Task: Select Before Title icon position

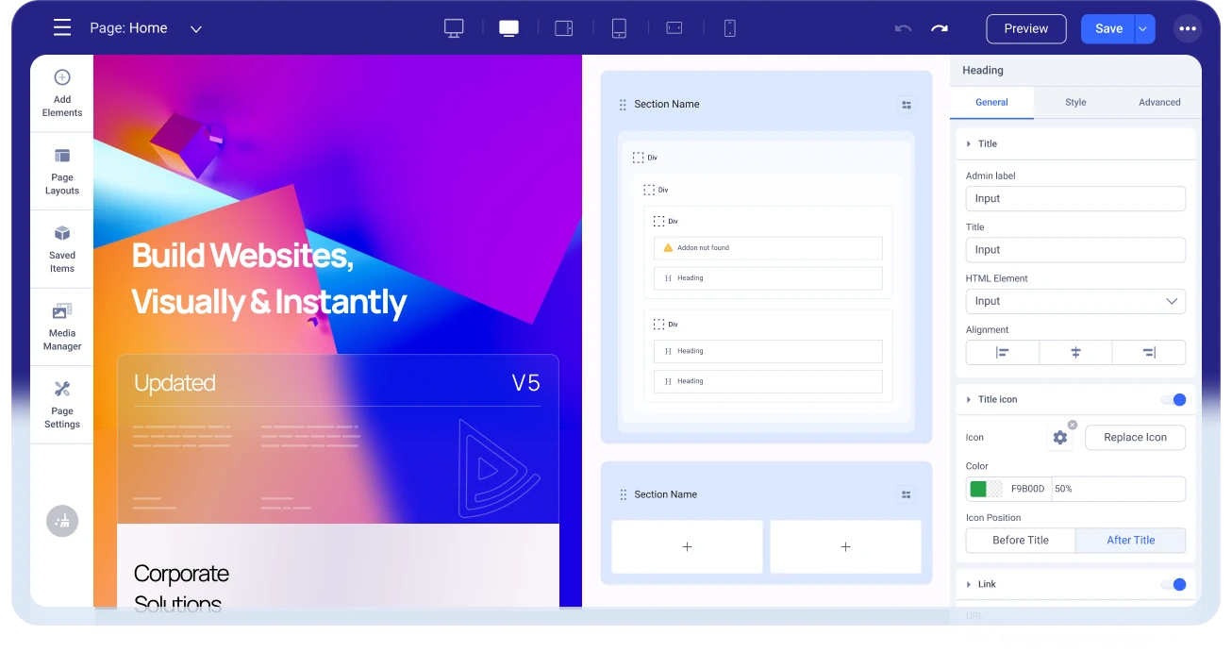Action: click(1021, 541)
